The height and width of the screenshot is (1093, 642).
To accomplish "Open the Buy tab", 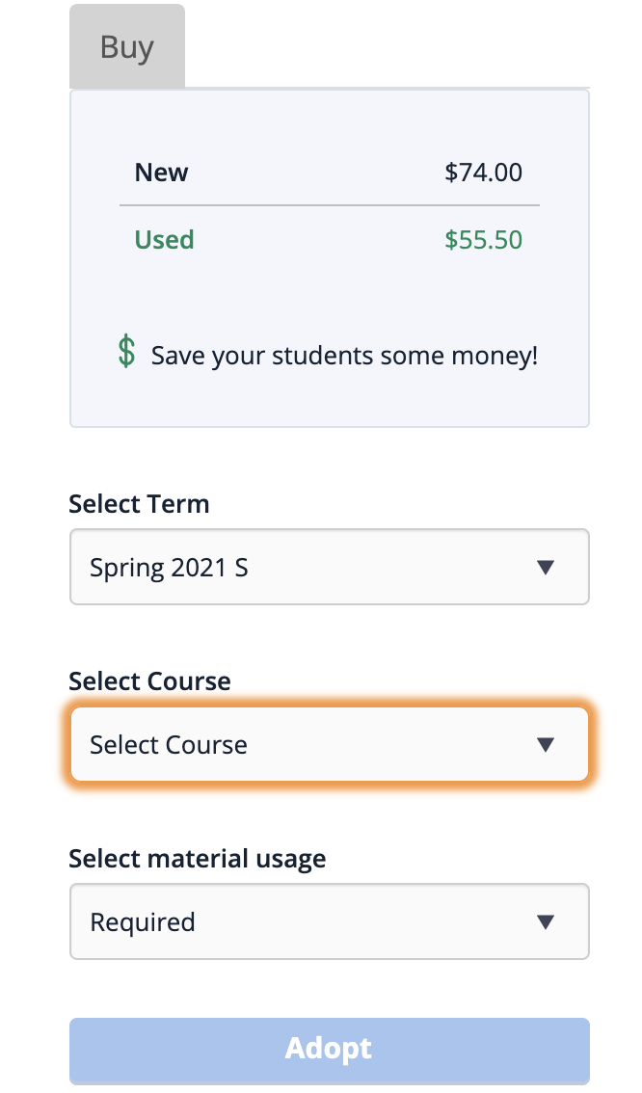I will tap(127, 47).
